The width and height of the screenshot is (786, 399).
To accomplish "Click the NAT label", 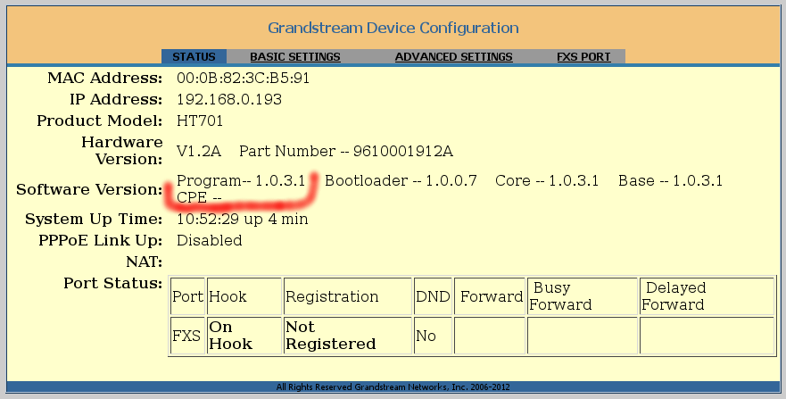I will [144, 262].
